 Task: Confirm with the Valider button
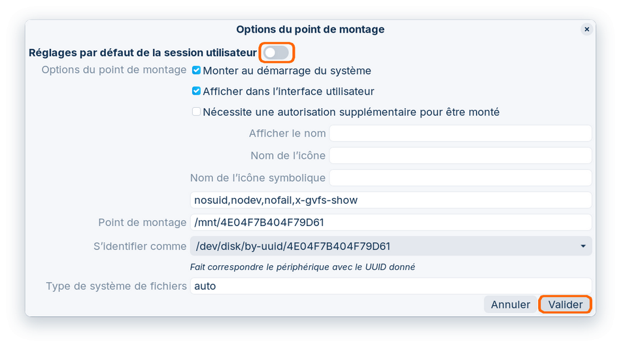[565, 305]
